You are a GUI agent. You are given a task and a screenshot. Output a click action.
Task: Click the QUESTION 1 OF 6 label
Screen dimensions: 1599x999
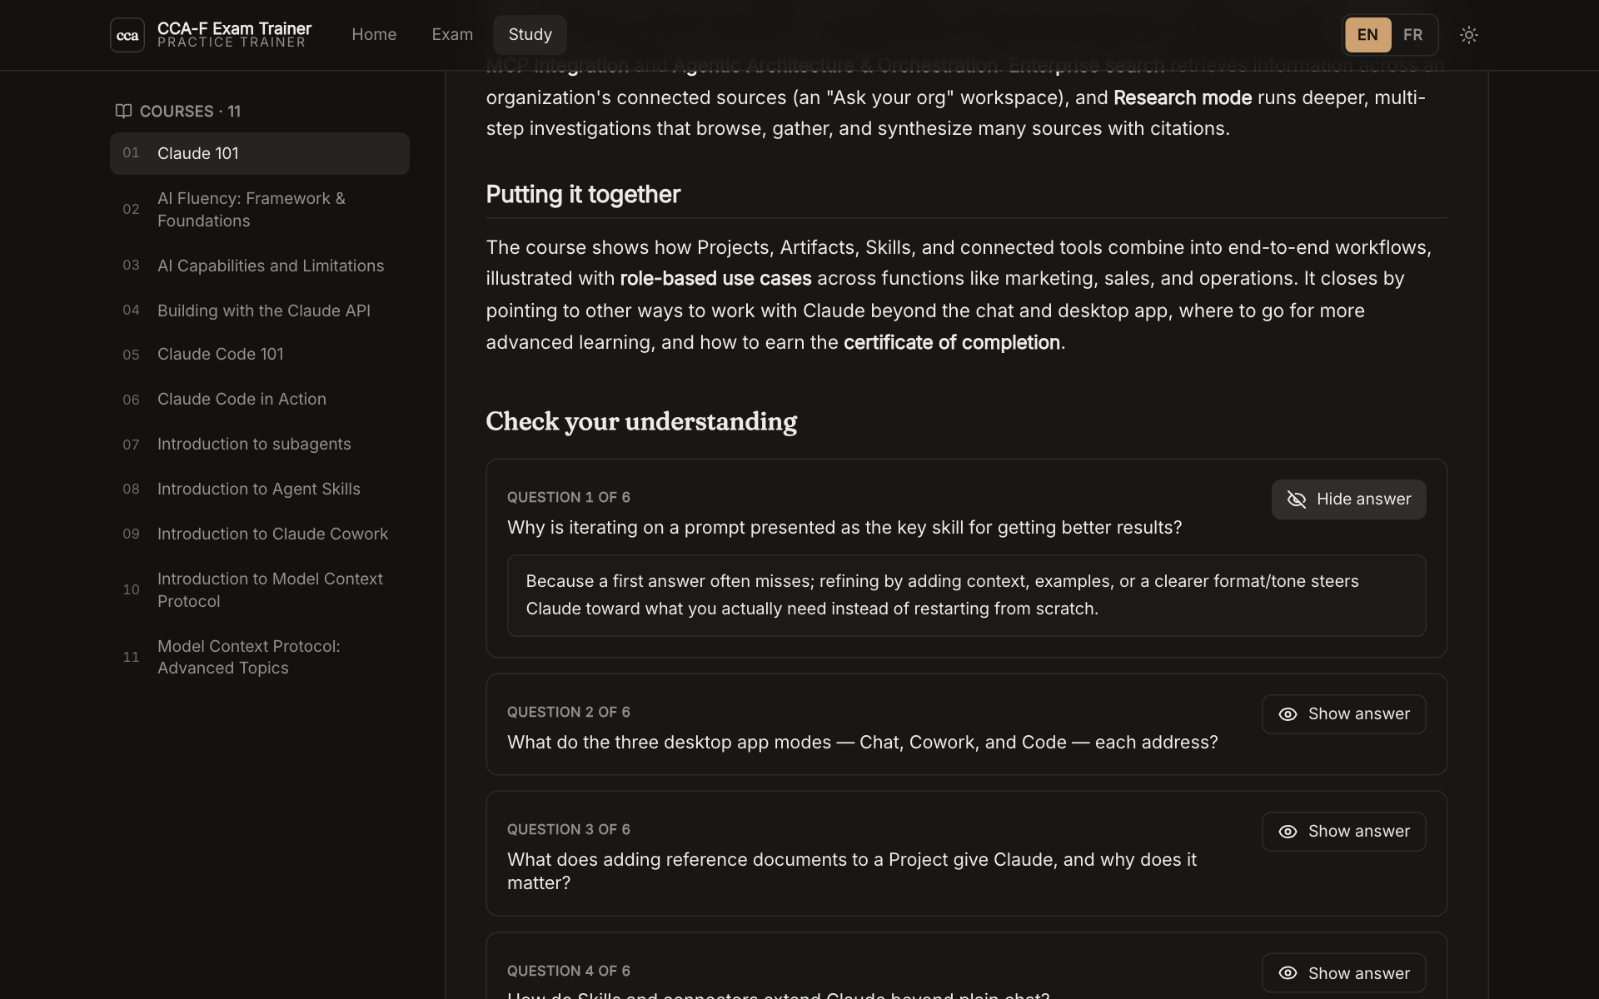[x=569, y=498]
